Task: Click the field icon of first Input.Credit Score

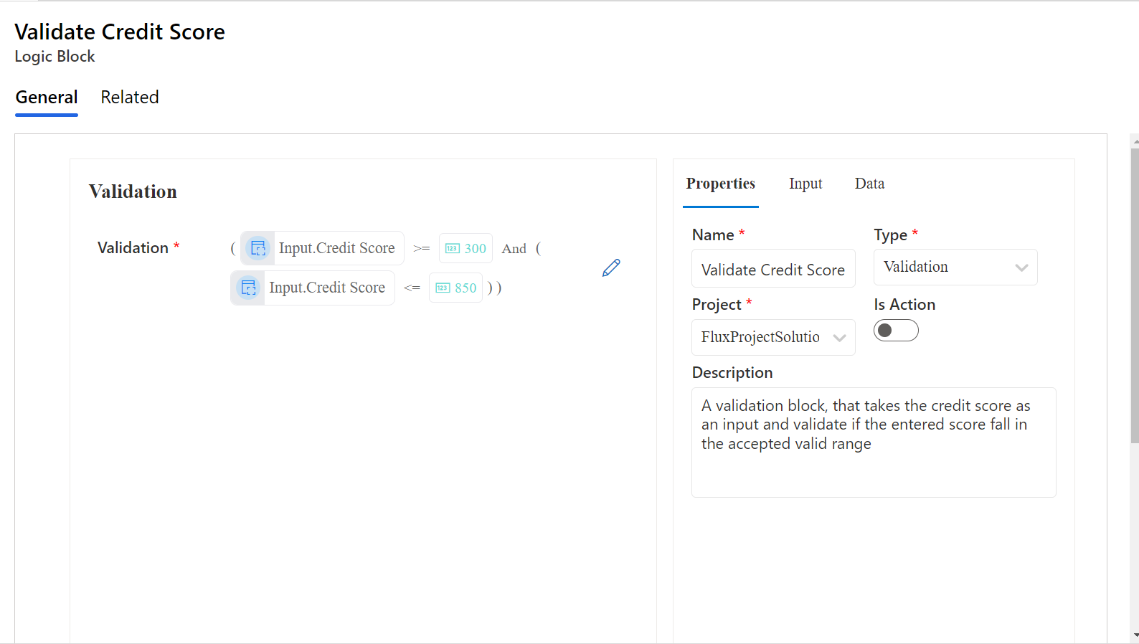Action: (x=257, y=248)
